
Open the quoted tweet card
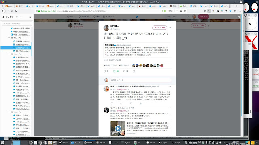[x=137, y=50]
